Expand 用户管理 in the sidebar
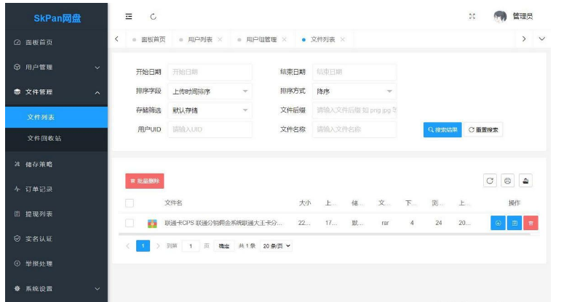564x302 pixels. click(56, 67)
